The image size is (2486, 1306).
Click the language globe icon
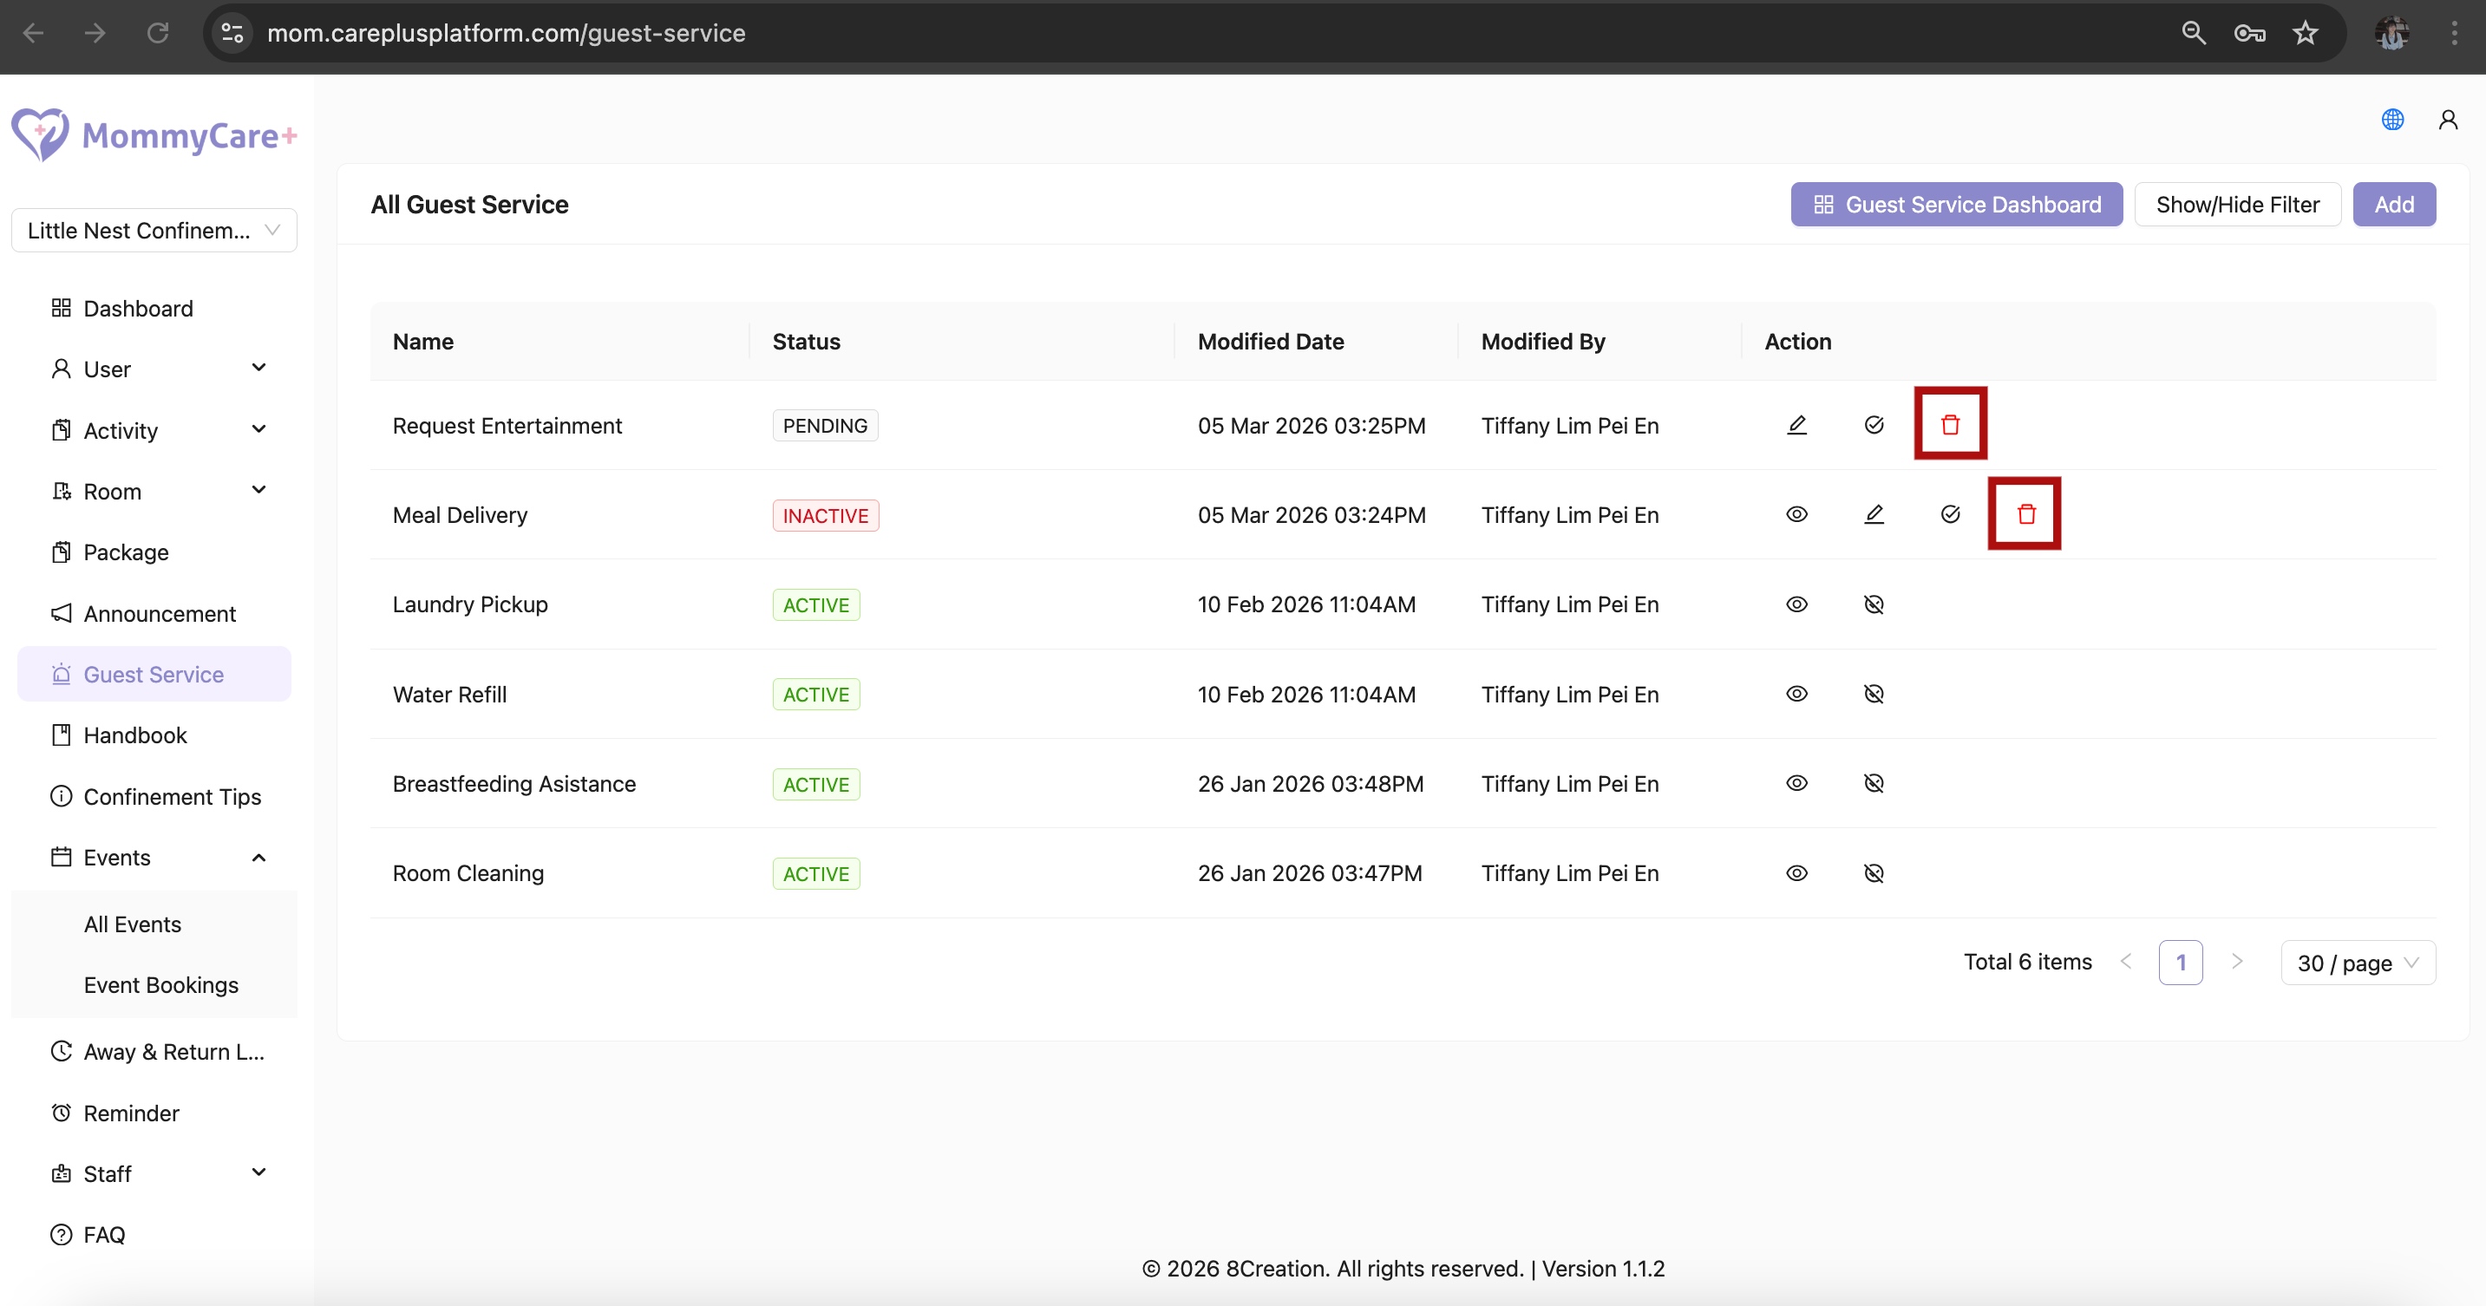pos(2391,120)
